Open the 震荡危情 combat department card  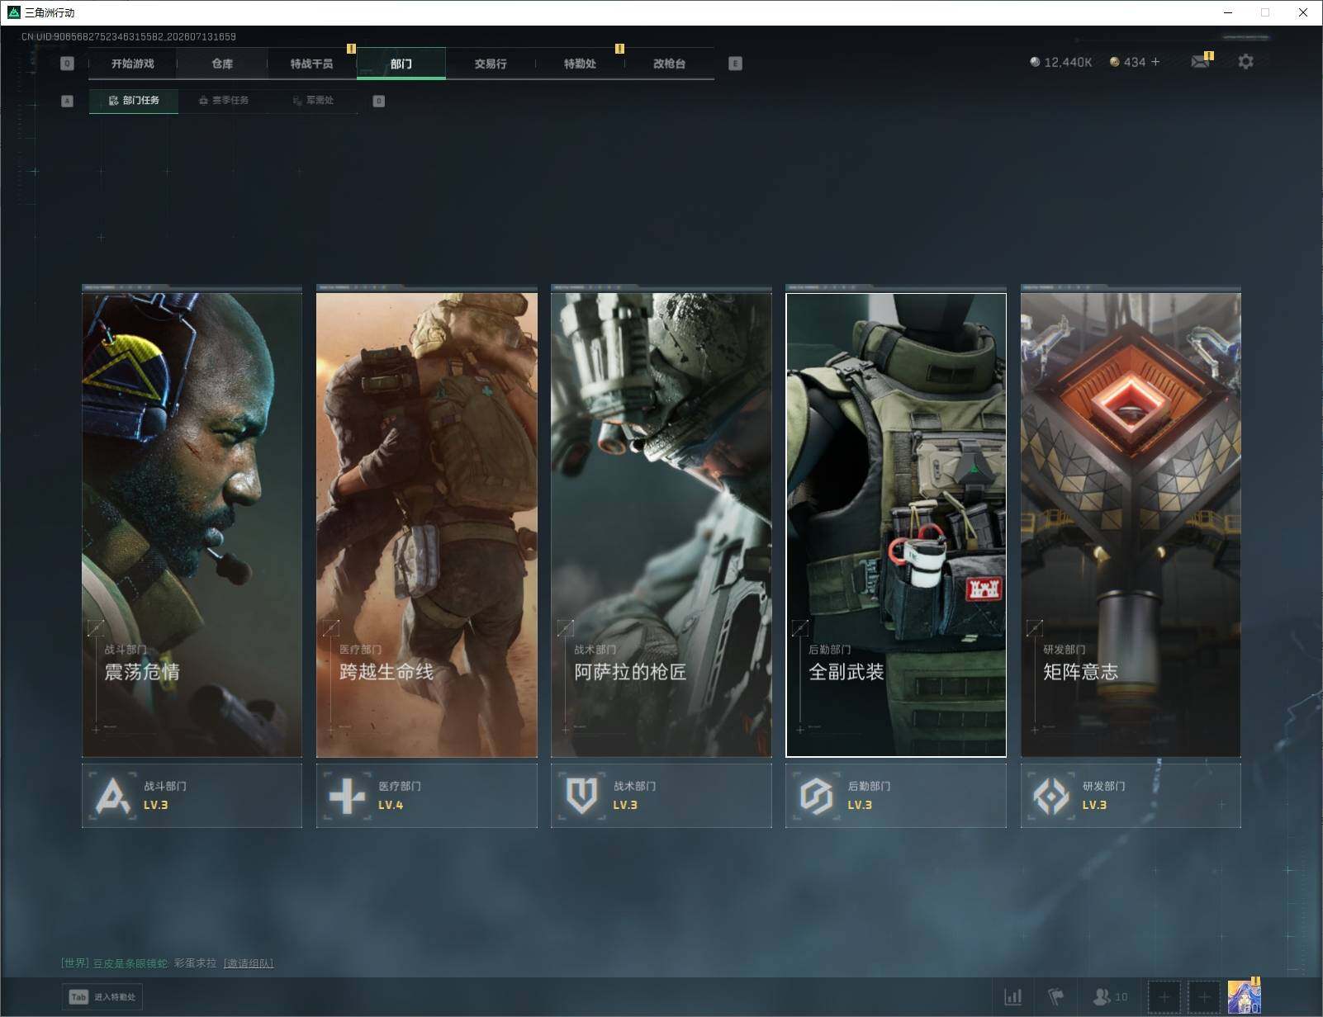[192, 524]
